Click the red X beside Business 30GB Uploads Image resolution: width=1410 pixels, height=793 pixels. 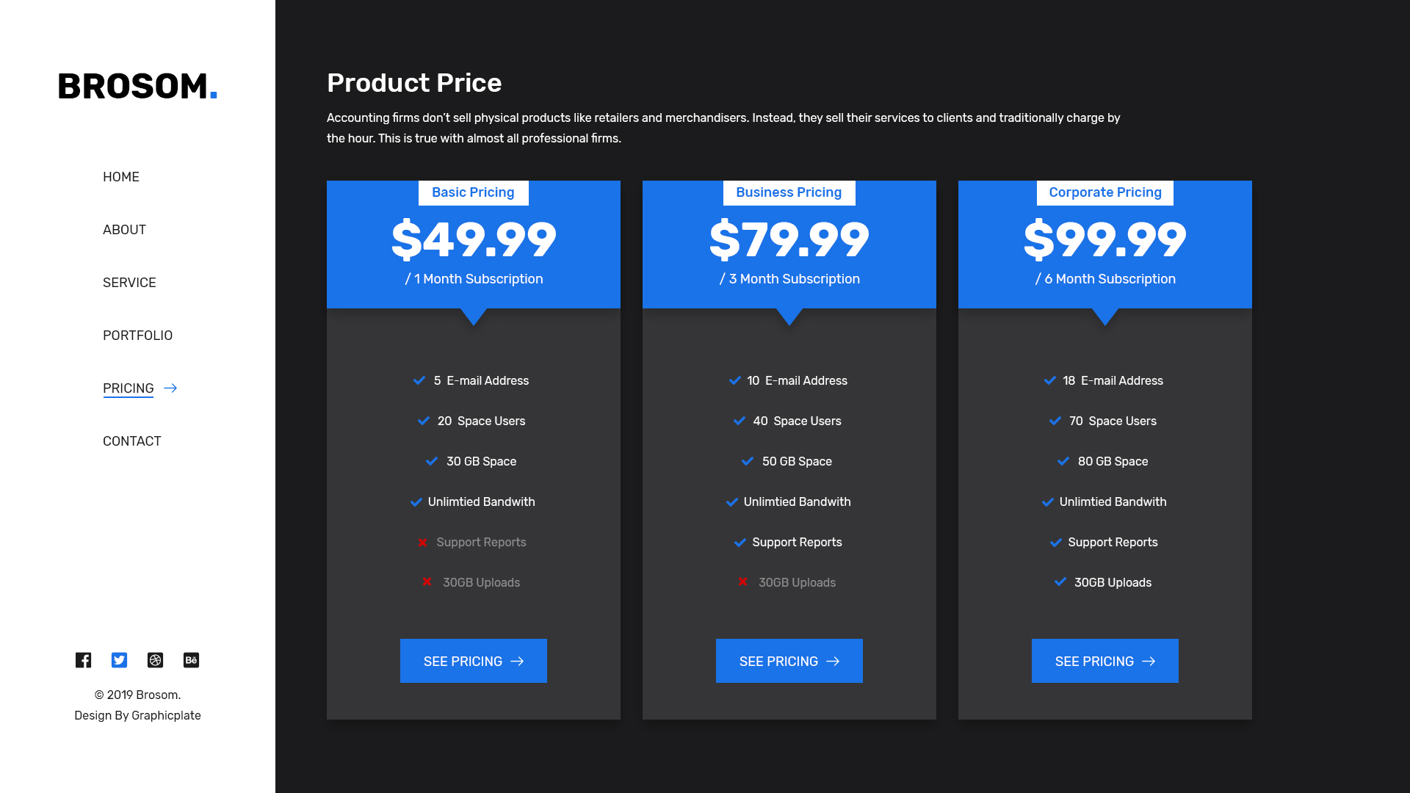[742, 582]
